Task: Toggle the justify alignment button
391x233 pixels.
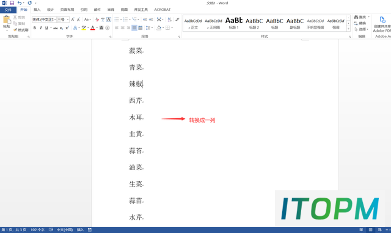Action: [134, 28]
